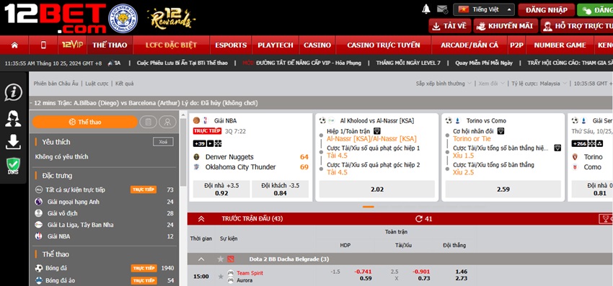The height and width of the screenshot is (286, 613).
Task: Open the CASINO TRỰC TUYẾN menu
Action: [384, 45]
